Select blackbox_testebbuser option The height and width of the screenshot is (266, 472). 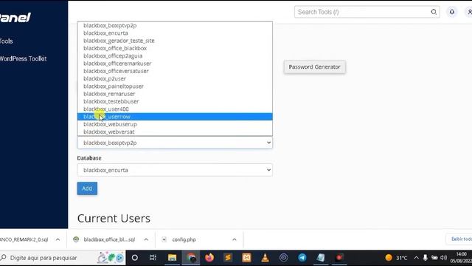pyautogui.click(x=175, y=101)
